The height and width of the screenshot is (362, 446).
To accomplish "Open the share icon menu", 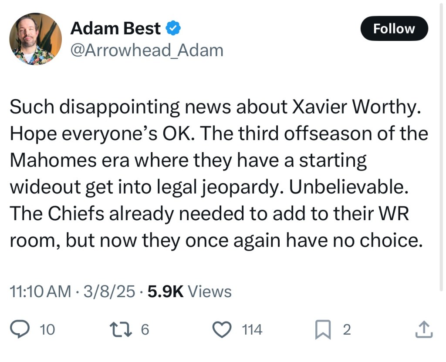I will pyautogui.click(x=424, y=330).
